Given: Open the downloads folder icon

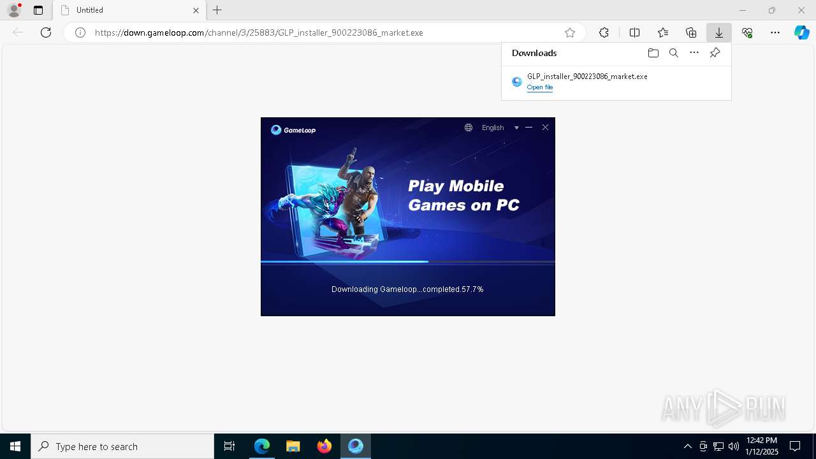Looking at the screenshot, I should 653,53.
